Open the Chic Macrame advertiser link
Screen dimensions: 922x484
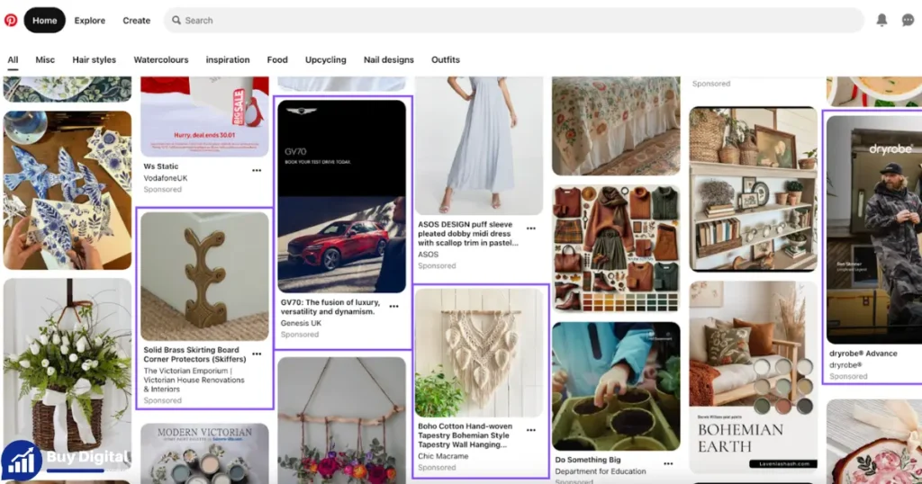point(443,456)
